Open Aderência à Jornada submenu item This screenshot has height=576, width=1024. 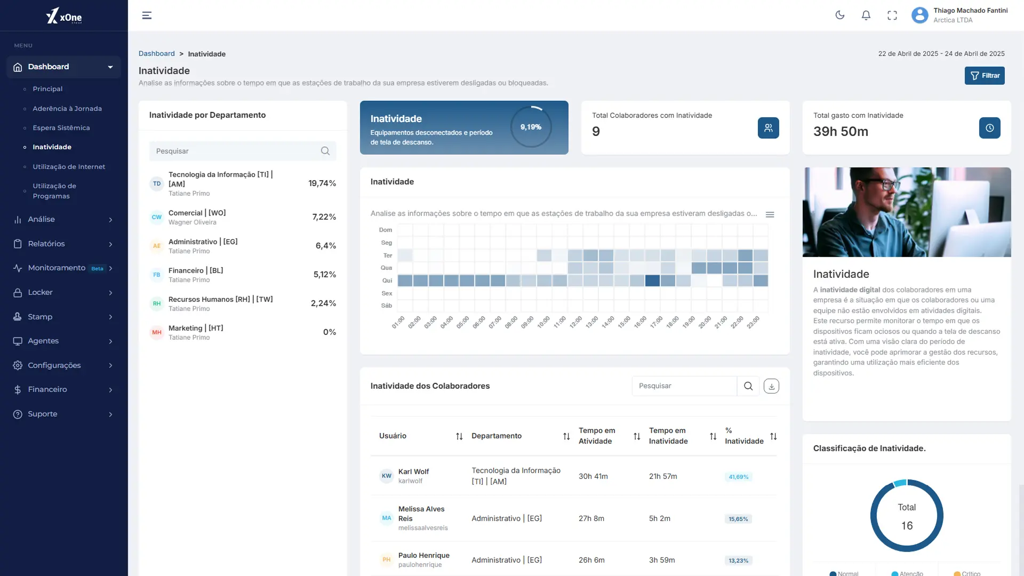click(x=67, y=108)
